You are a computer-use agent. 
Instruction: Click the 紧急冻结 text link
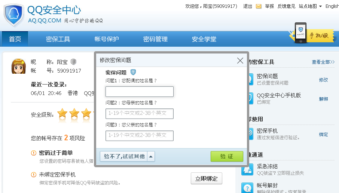click(x=267, y=166)
